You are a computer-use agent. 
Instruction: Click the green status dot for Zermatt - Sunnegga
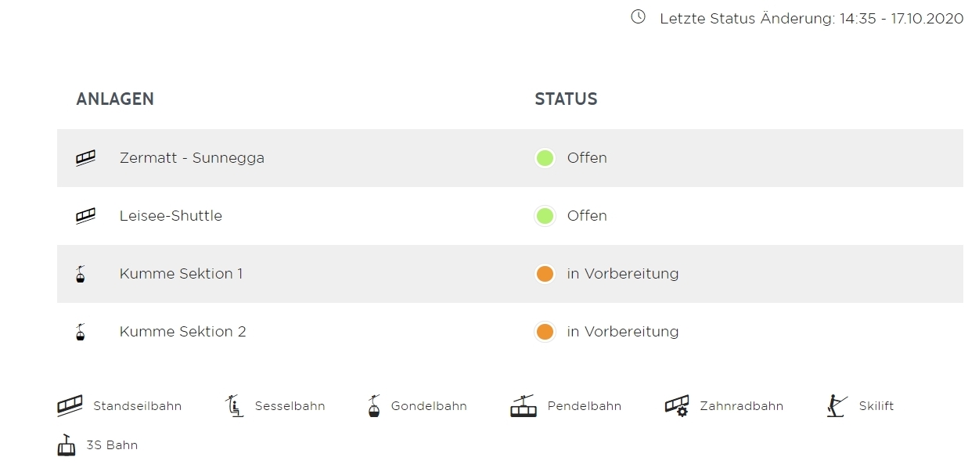point(545,158)
